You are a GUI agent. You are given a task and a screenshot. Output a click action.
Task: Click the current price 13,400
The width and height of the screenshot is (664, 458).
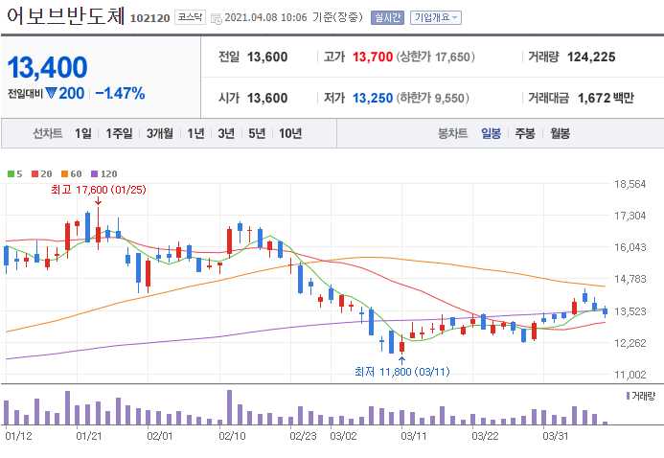(48, 67)
